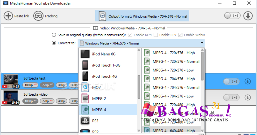Click file icon beside MPEG-4 720x576 High
The height and width of the screenshot is (135, 257).
(147, 53)
